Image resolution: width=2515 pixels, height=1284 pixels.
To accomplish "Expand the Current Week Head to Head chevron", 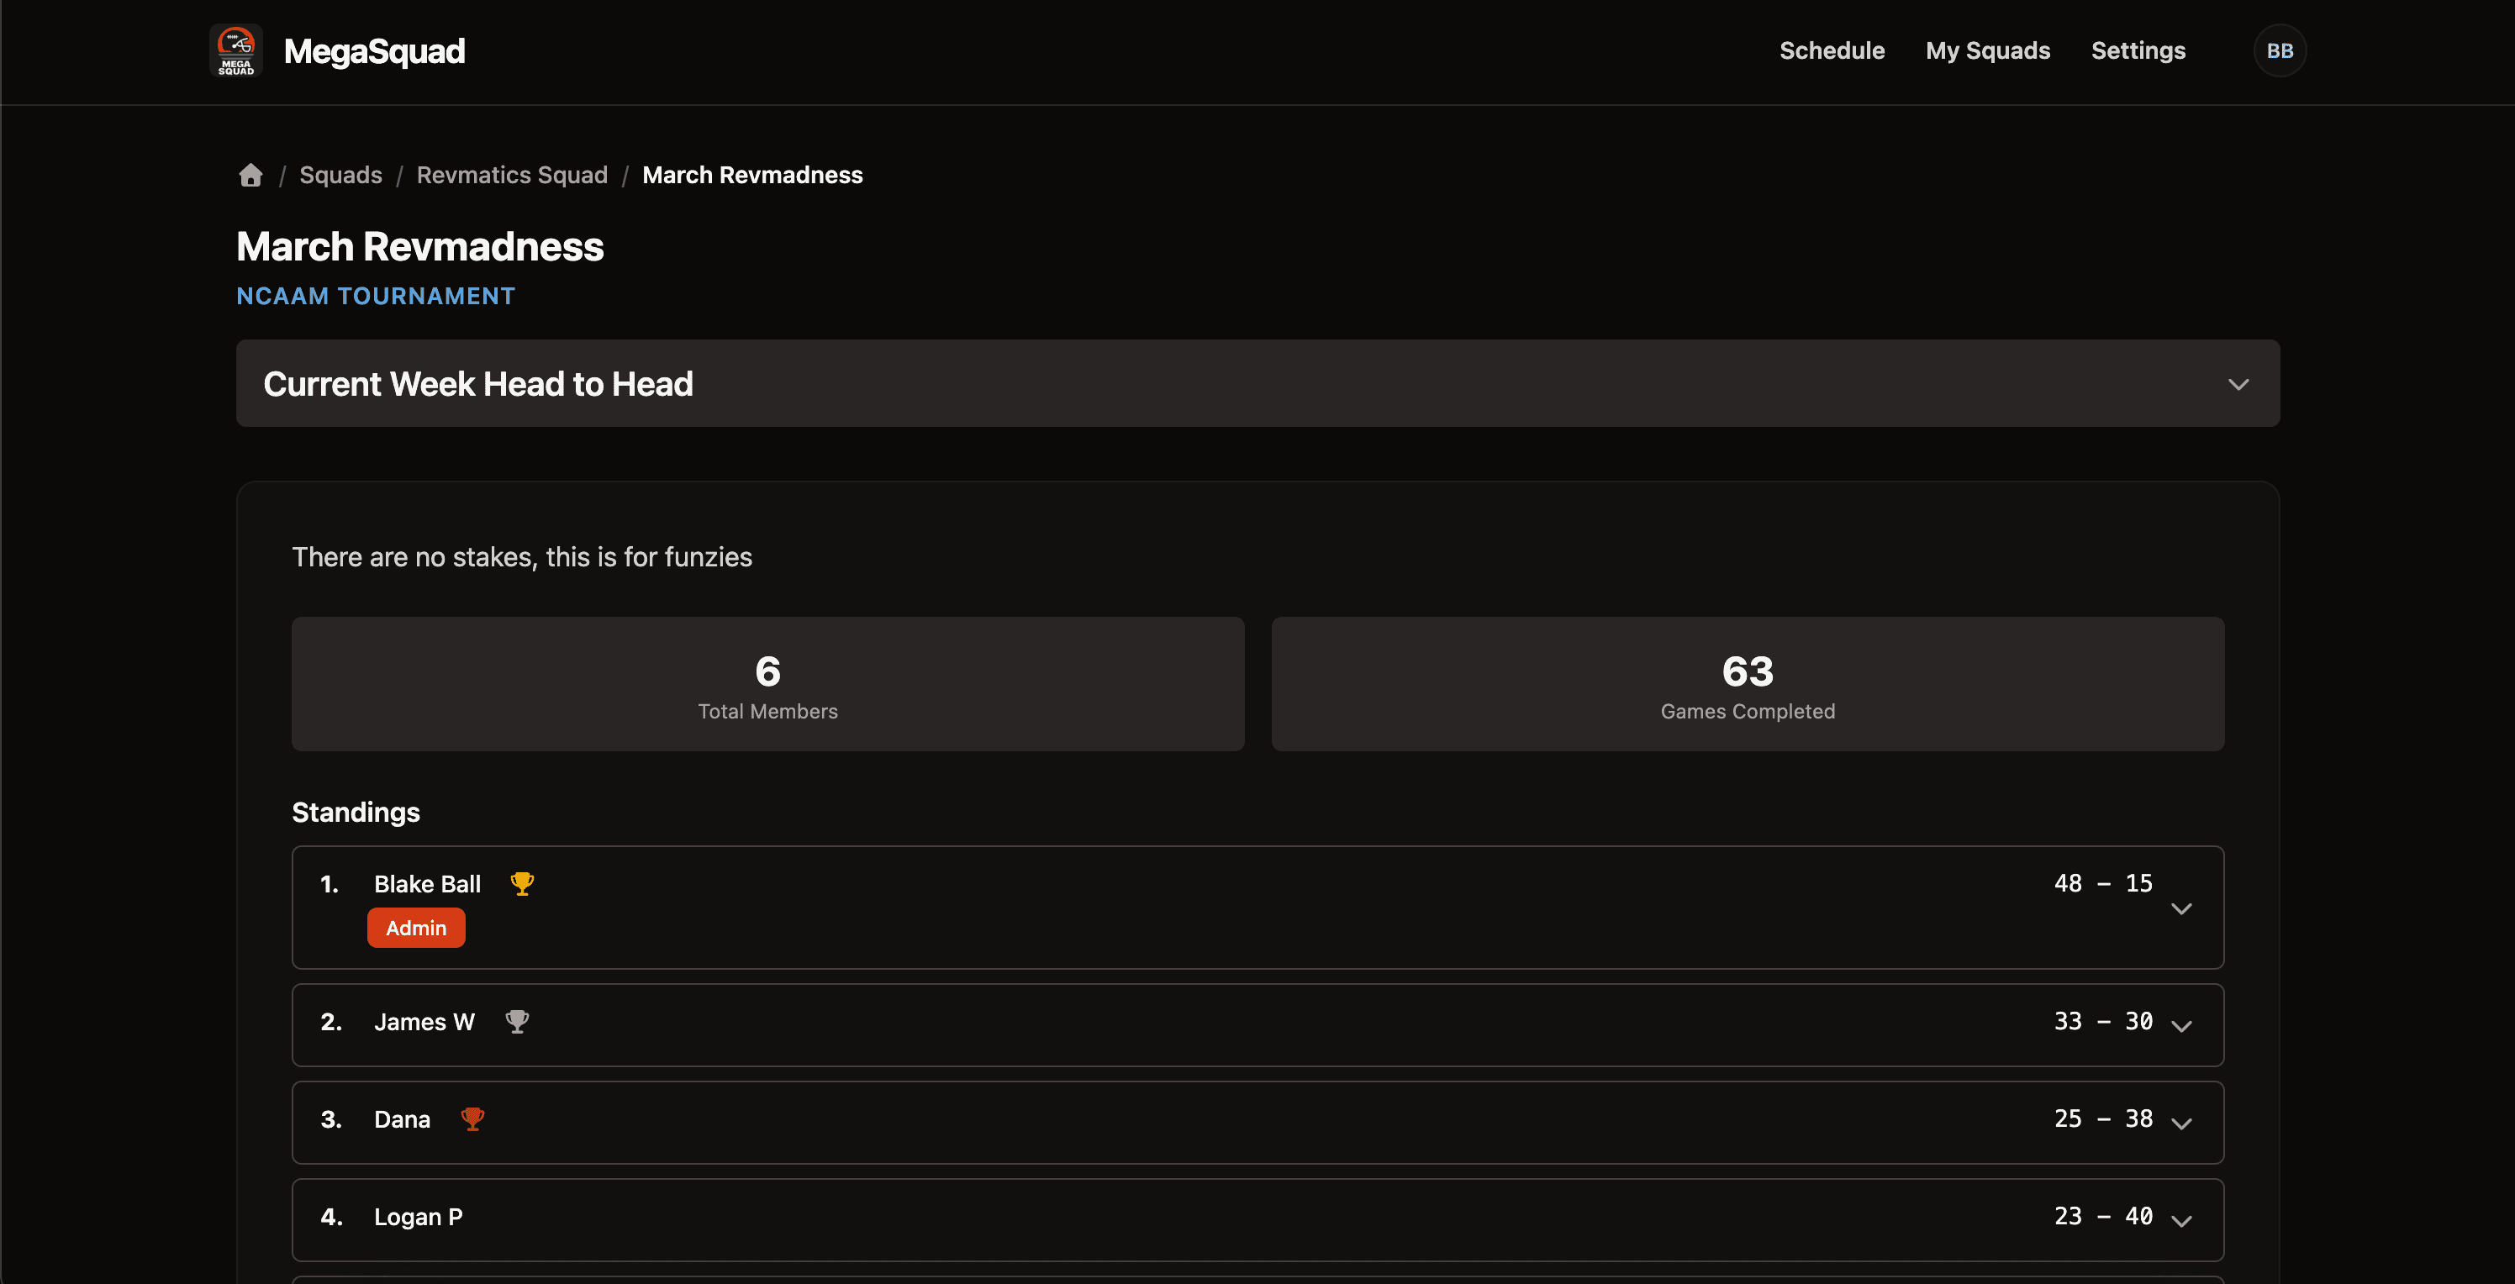I will pos(2238,384).
